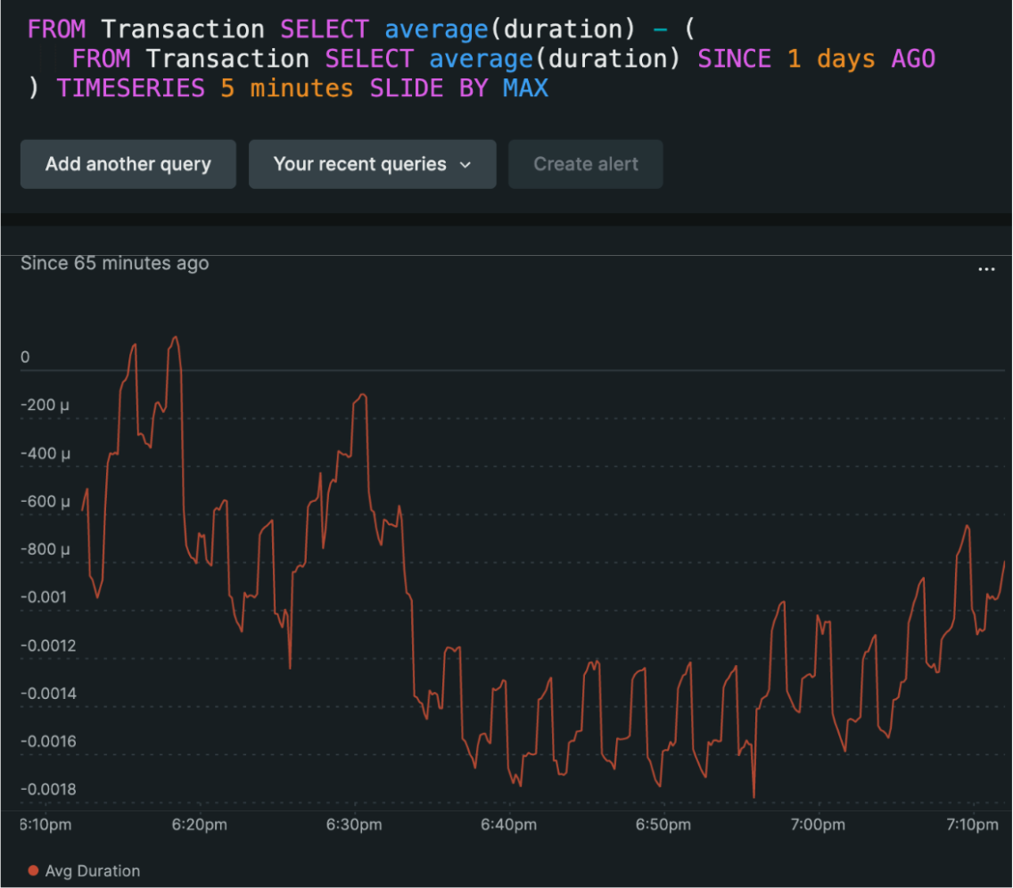Click the chart peak near 6:30pm
Screen dimensions: 1013x888
click(x=361, y=397)
